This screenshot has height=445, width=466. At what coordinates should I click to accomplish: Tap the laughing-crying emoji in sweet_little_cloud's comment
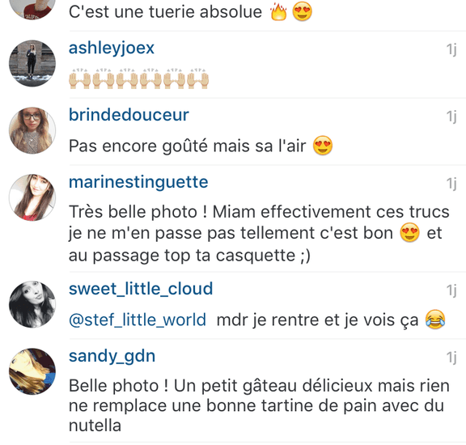[435, 320]
